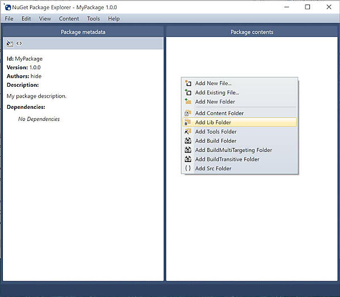The width and height of the screenshot is (340, 297).
Task: Select the Add Build Folder option
Action: coord(216,141)
